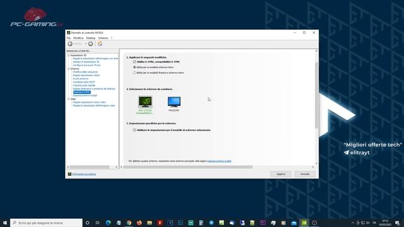Screen dimensions: 404x227
Task: Open the Informazioni sul sistema link
Action: [x=84, y=174]
